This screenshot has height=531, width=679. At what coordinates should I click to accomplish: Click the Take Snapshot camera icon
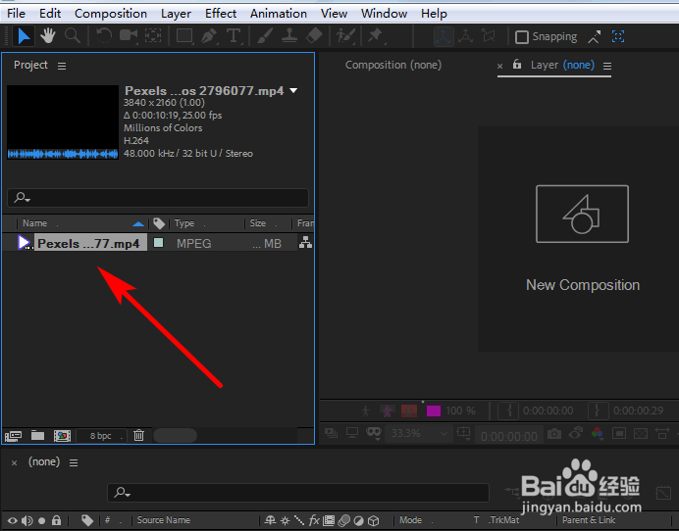click(x=554, y=434)
